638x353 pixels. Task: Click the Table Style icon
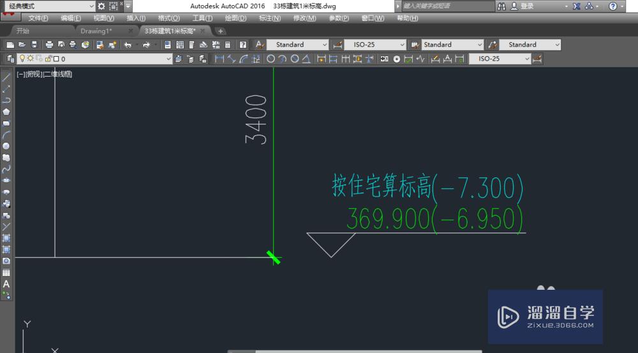pyautogui.click(x=415, y=45)
